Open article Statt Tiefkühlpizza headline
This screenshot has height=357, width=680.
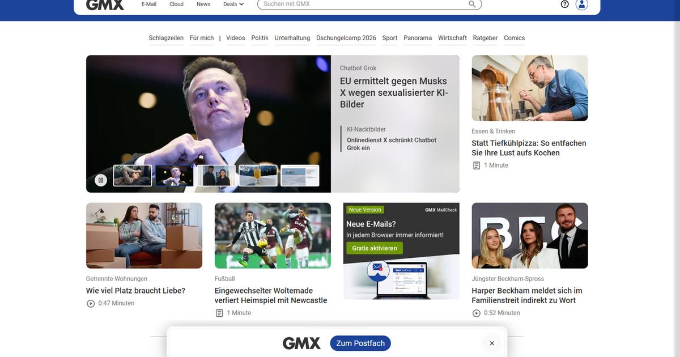point(529,148)
